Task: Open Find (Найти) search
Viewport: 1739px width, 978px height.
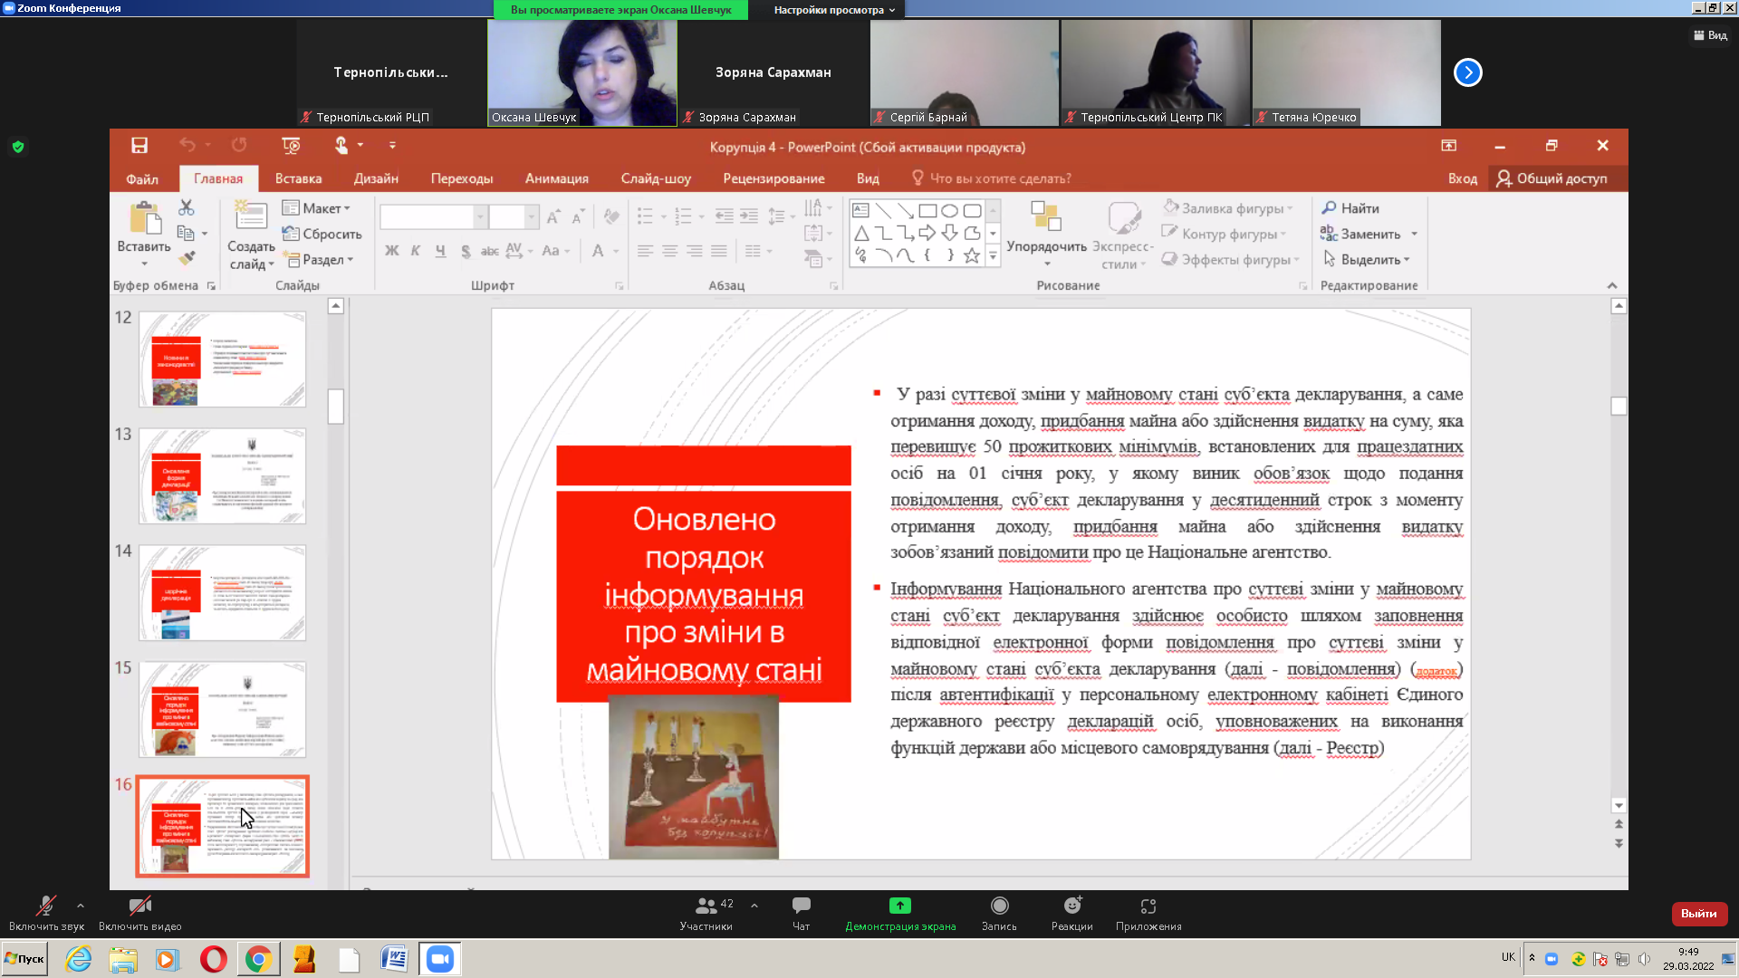Action: pos(1350,208)
